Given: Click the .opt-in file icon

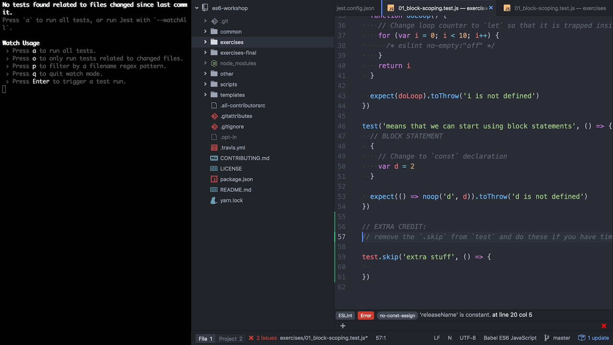Looking at the screenshot, I should (x=214, y=137).
